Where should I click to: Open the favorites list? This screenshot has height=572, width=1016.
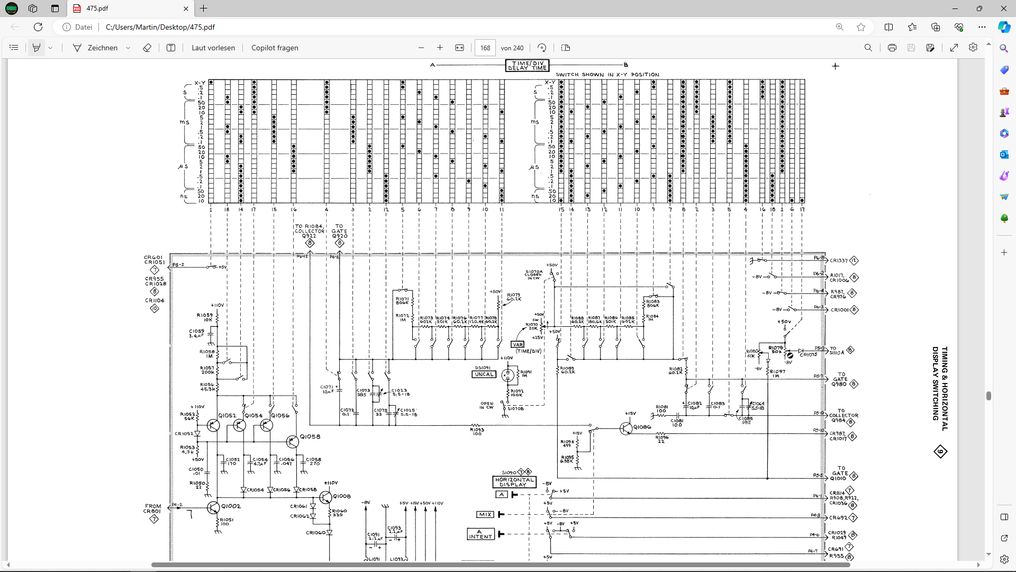912,27
